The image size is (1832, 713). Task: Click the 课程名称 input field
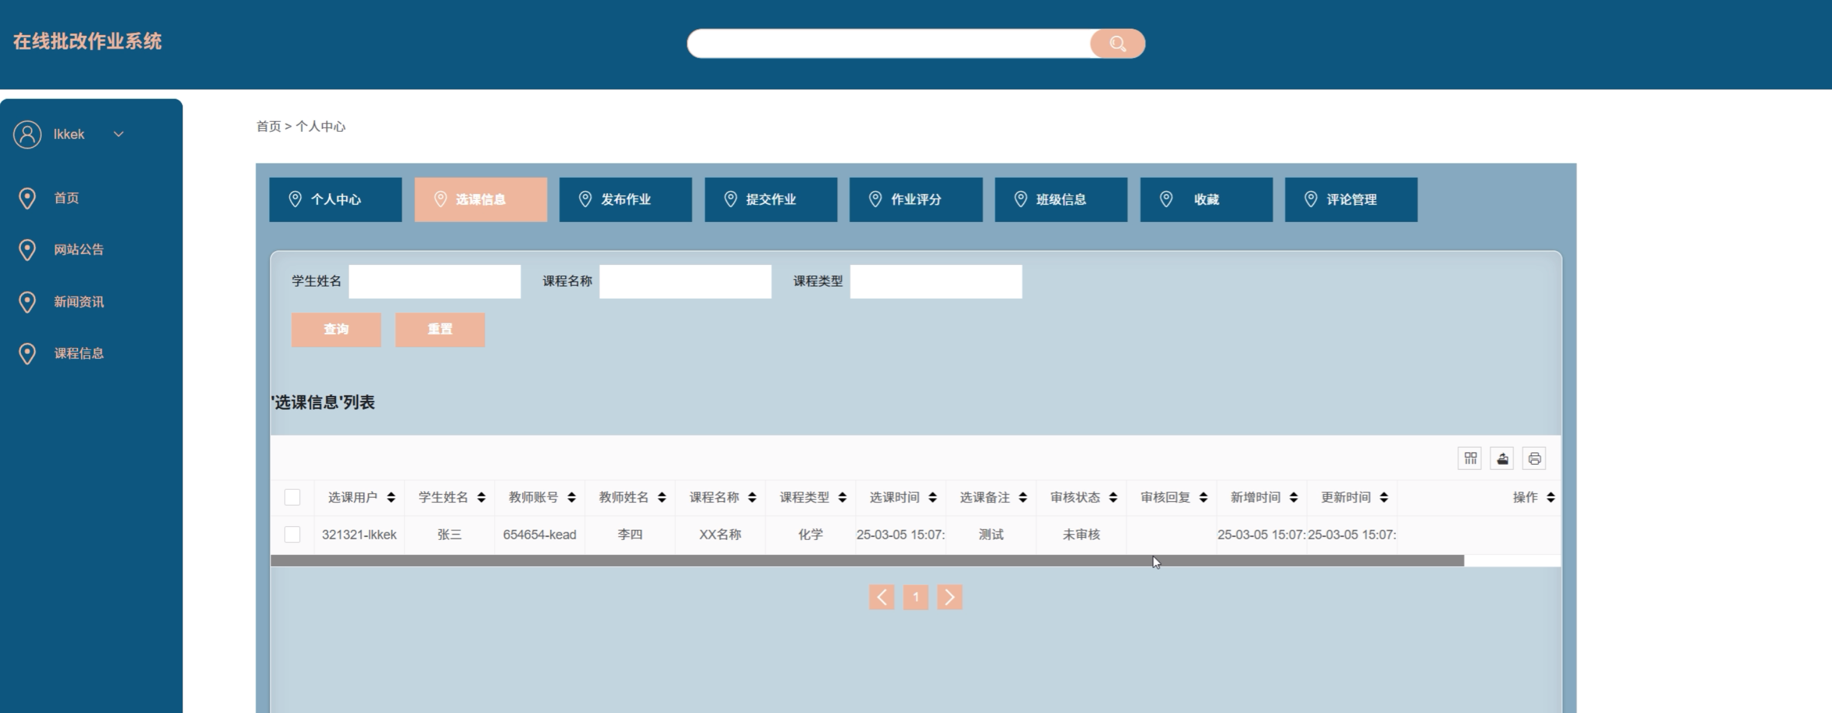point(685,282)
